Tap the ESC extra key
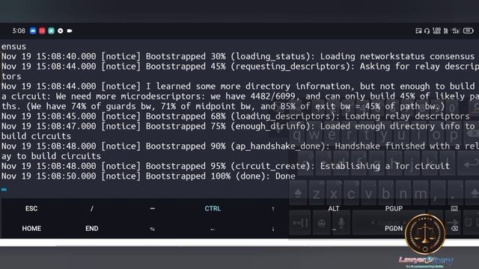 point(31,208)
